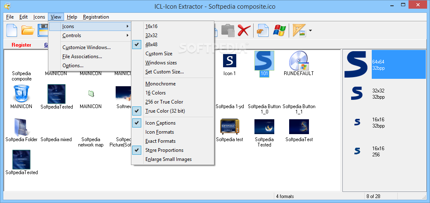Choose Customize Windows... entry
Screen dimensions: 430x203
click(90, 47)
